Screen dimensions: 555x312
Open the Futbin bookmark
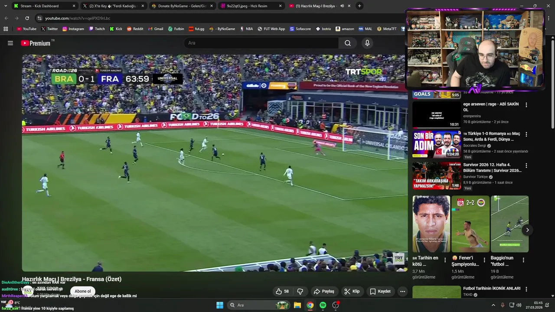(176, 29)
